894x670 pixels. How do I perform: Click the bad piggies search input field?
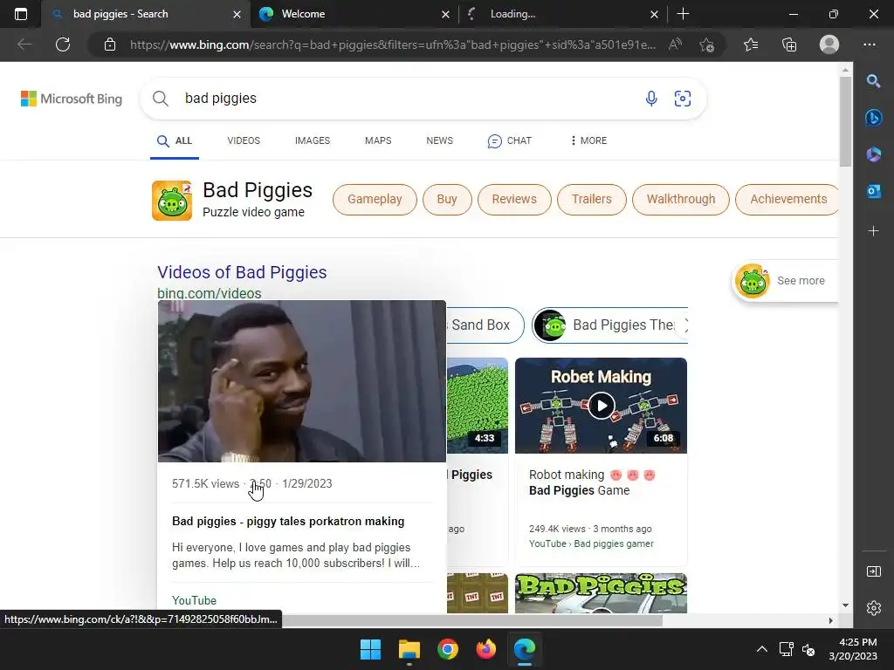click(x=410, y=99)
